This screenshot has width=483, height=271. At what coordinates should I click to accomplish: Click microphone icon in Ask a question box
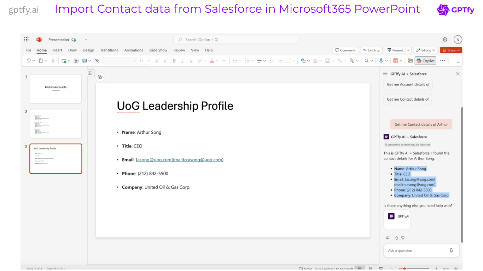pos(451,251)
